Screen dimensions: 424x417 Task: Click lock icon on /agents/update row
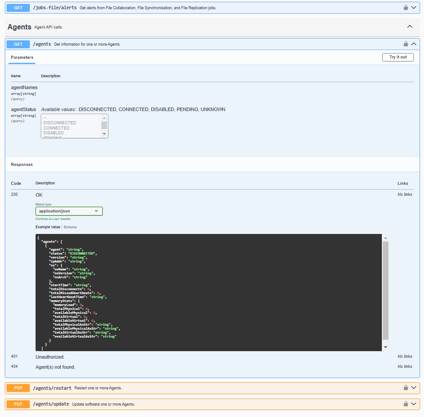(x=406, y=404)
